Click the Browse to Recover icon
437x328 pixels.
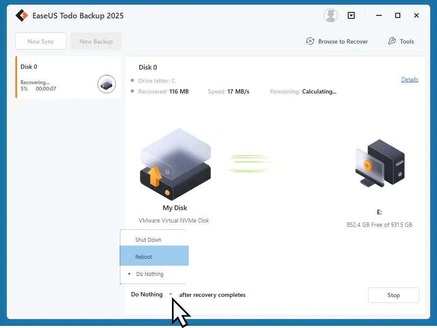click(310, 41)
